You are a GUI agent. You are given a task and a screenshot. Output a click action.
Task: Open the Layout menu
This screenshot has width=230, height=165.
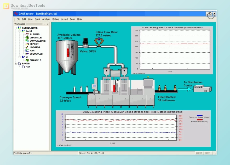coord(64,19)
